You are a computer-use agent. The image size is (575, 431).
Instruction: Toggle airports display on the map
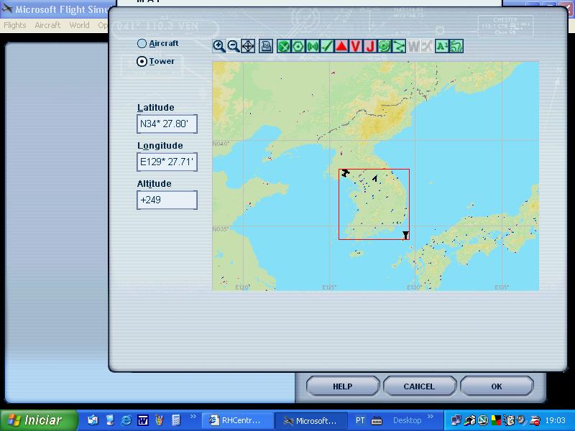click(284, 46)
